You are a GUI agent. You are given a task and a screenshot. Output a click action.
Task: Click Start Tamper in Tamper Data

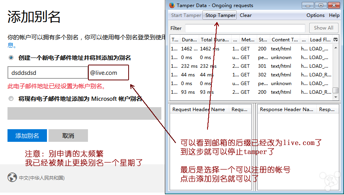tap(186, 15)
